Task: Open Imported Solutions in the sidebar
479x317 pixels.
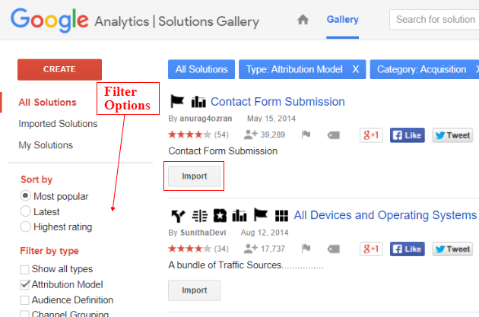Action: [58, 124]
